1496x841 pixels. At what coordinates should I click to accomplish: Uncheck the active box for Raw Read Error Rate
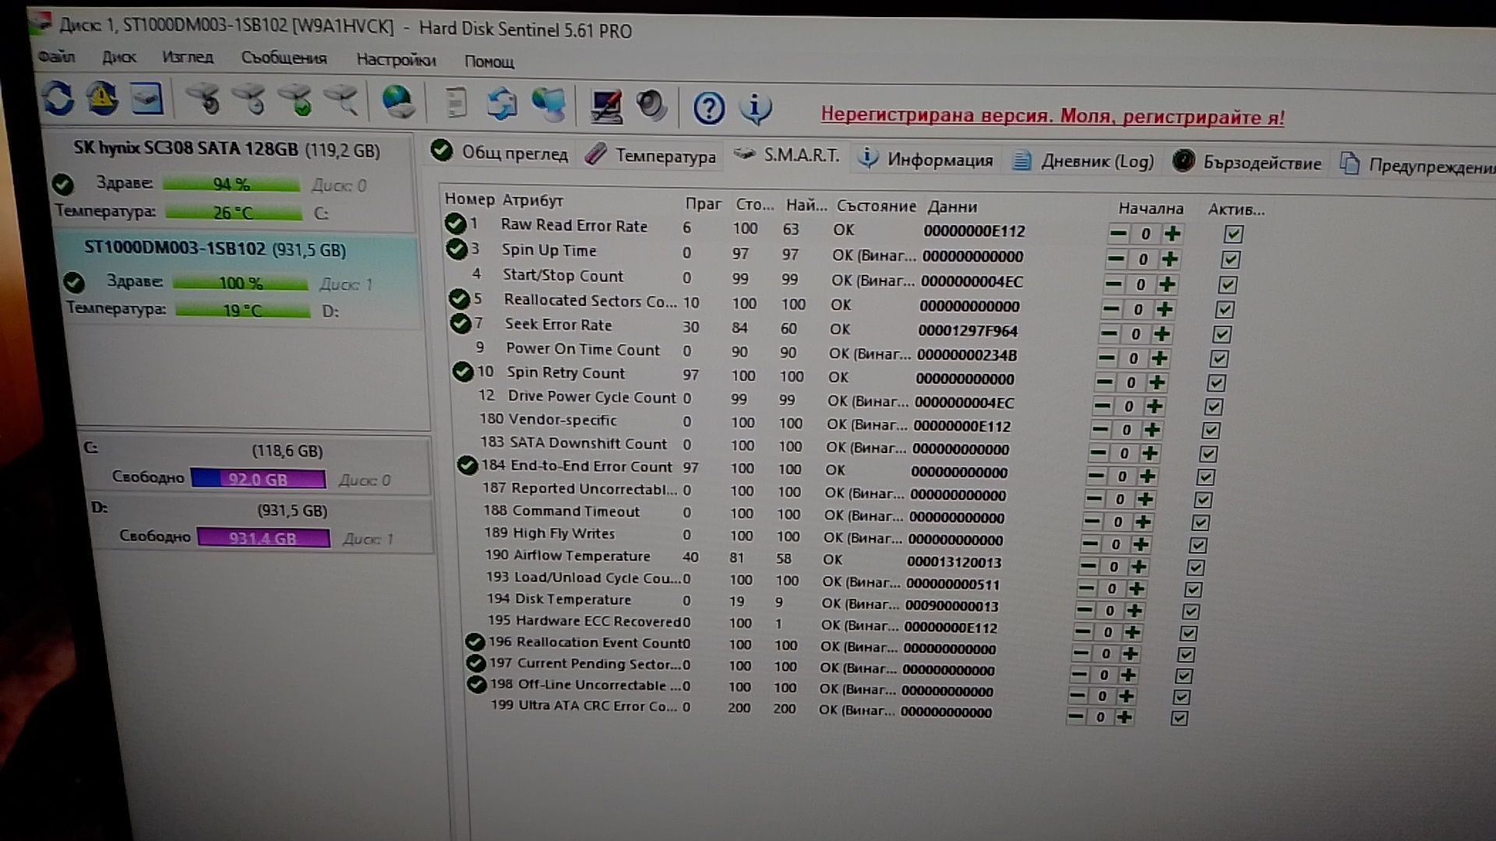pos(1233,234)
